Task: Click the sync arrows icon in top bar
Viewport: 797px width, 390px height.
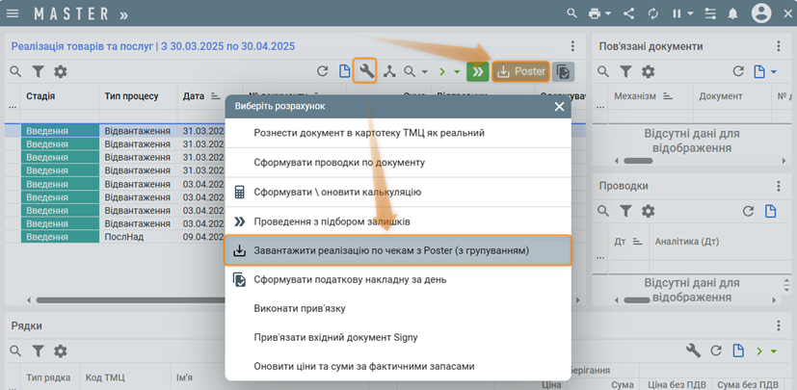Action: point(653,13)
